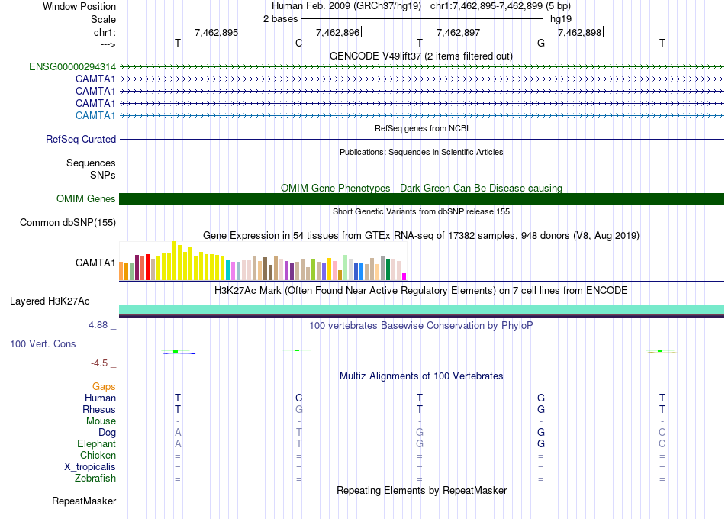The height and width of the screenshot is (519, 725).
Task: Click the Scale label
Action: coord(104,19)
